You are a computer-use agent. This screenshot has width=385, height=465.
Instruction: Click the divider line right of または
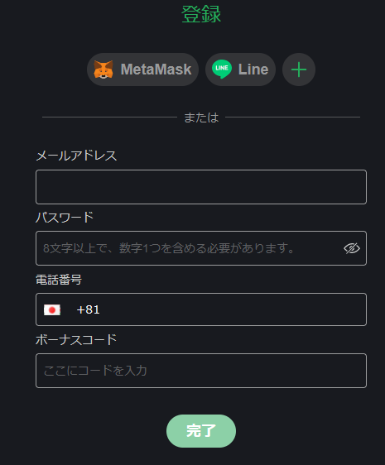tap(293, 117)
